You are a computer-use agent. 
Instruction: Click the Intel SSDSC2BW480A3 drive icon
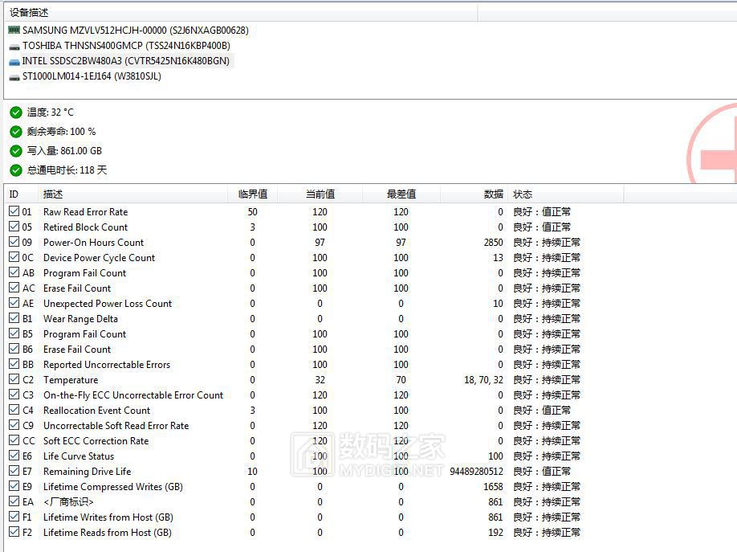pyautogui.click(x=14, y=61)
